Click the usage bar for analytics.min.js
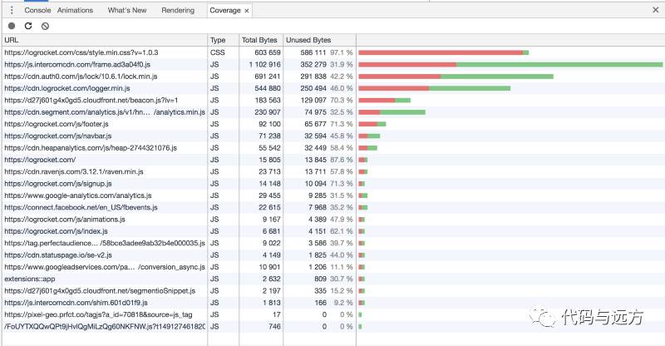Screen dimensions: 665x346 tap(392, 112)
